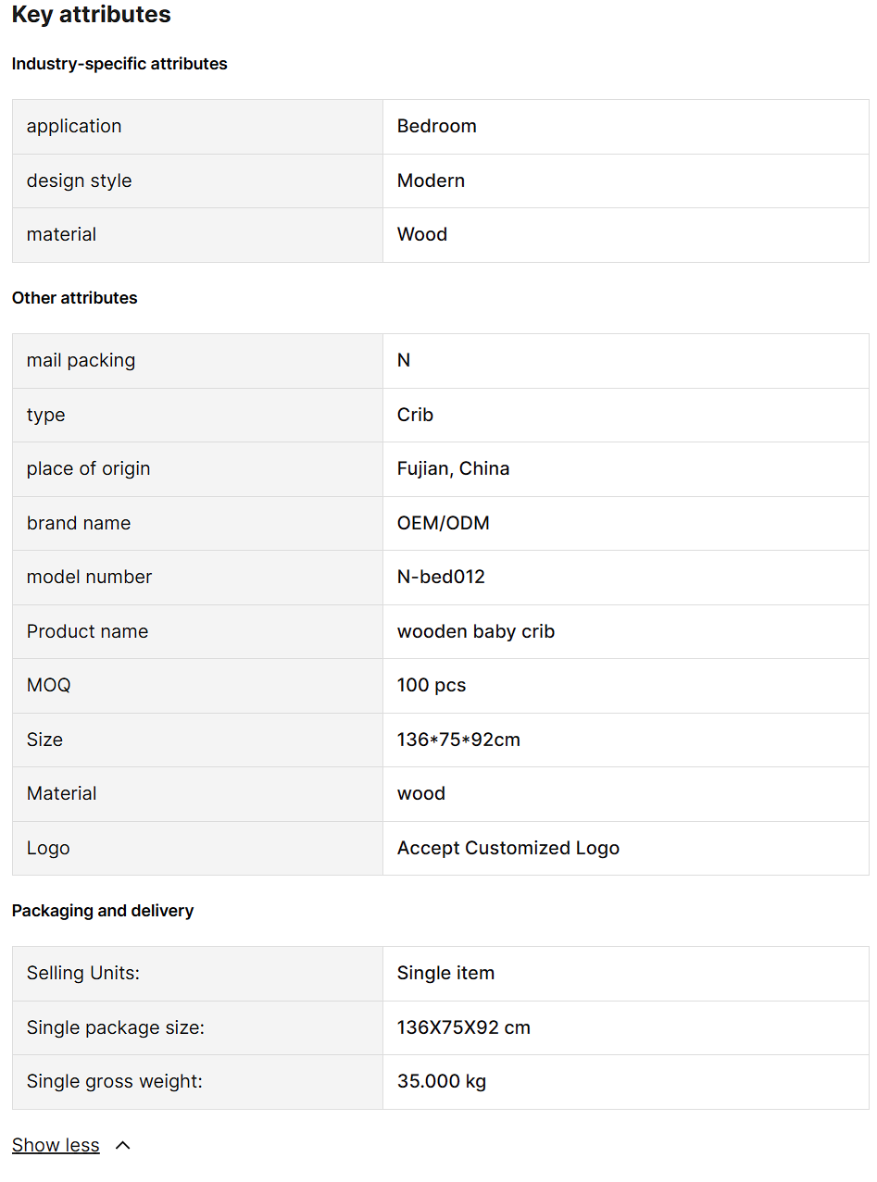Click the Packaging and delivery subheading
This screenshot has width=877, height=1182.
point(103,911)
